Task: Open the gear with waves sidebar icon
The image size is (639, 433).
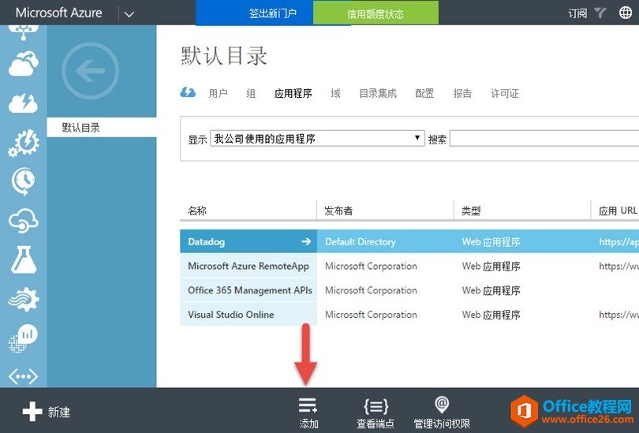Action: (23, 300)
